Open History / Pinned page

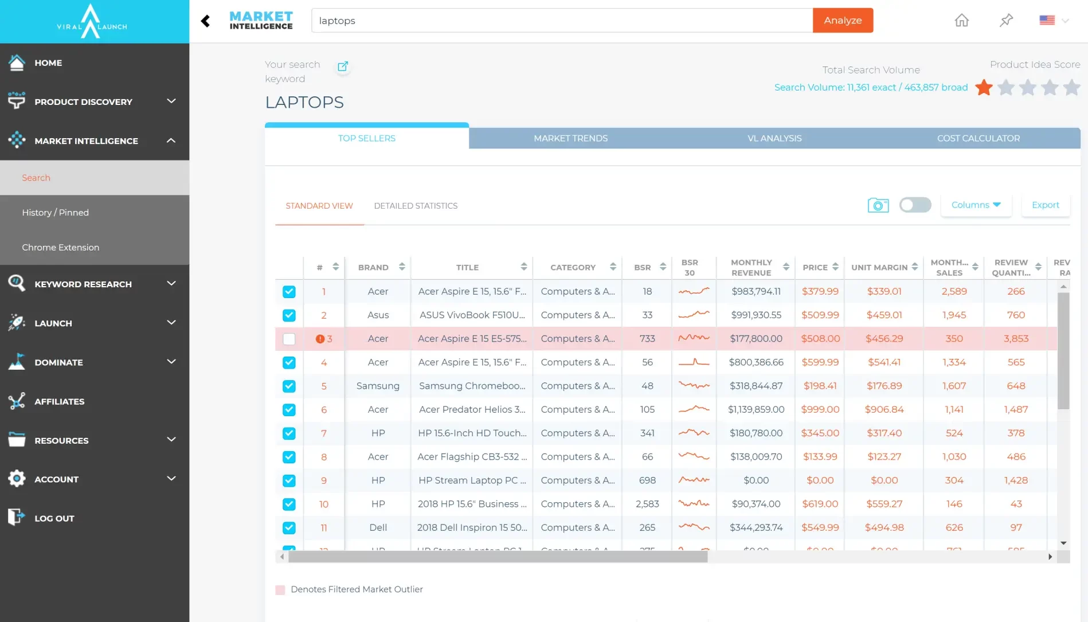95,213
